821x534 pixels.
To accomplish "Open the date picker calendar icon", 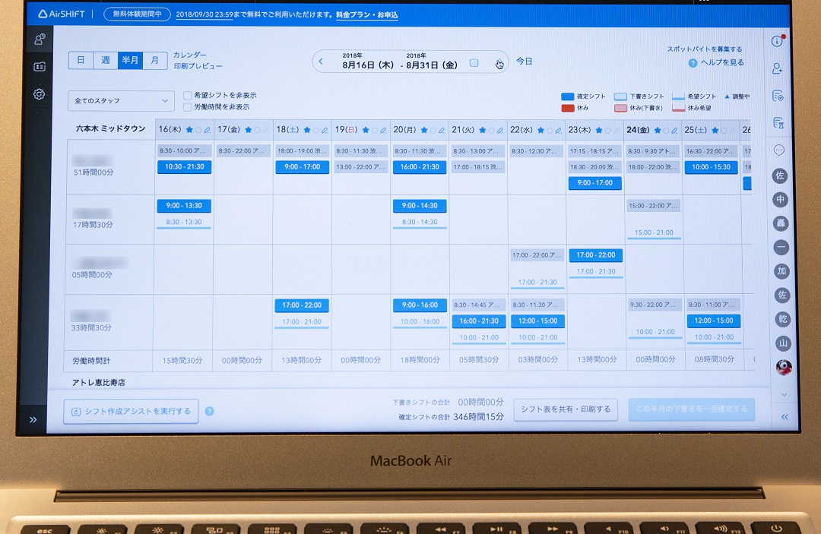I will click(474, 63).
